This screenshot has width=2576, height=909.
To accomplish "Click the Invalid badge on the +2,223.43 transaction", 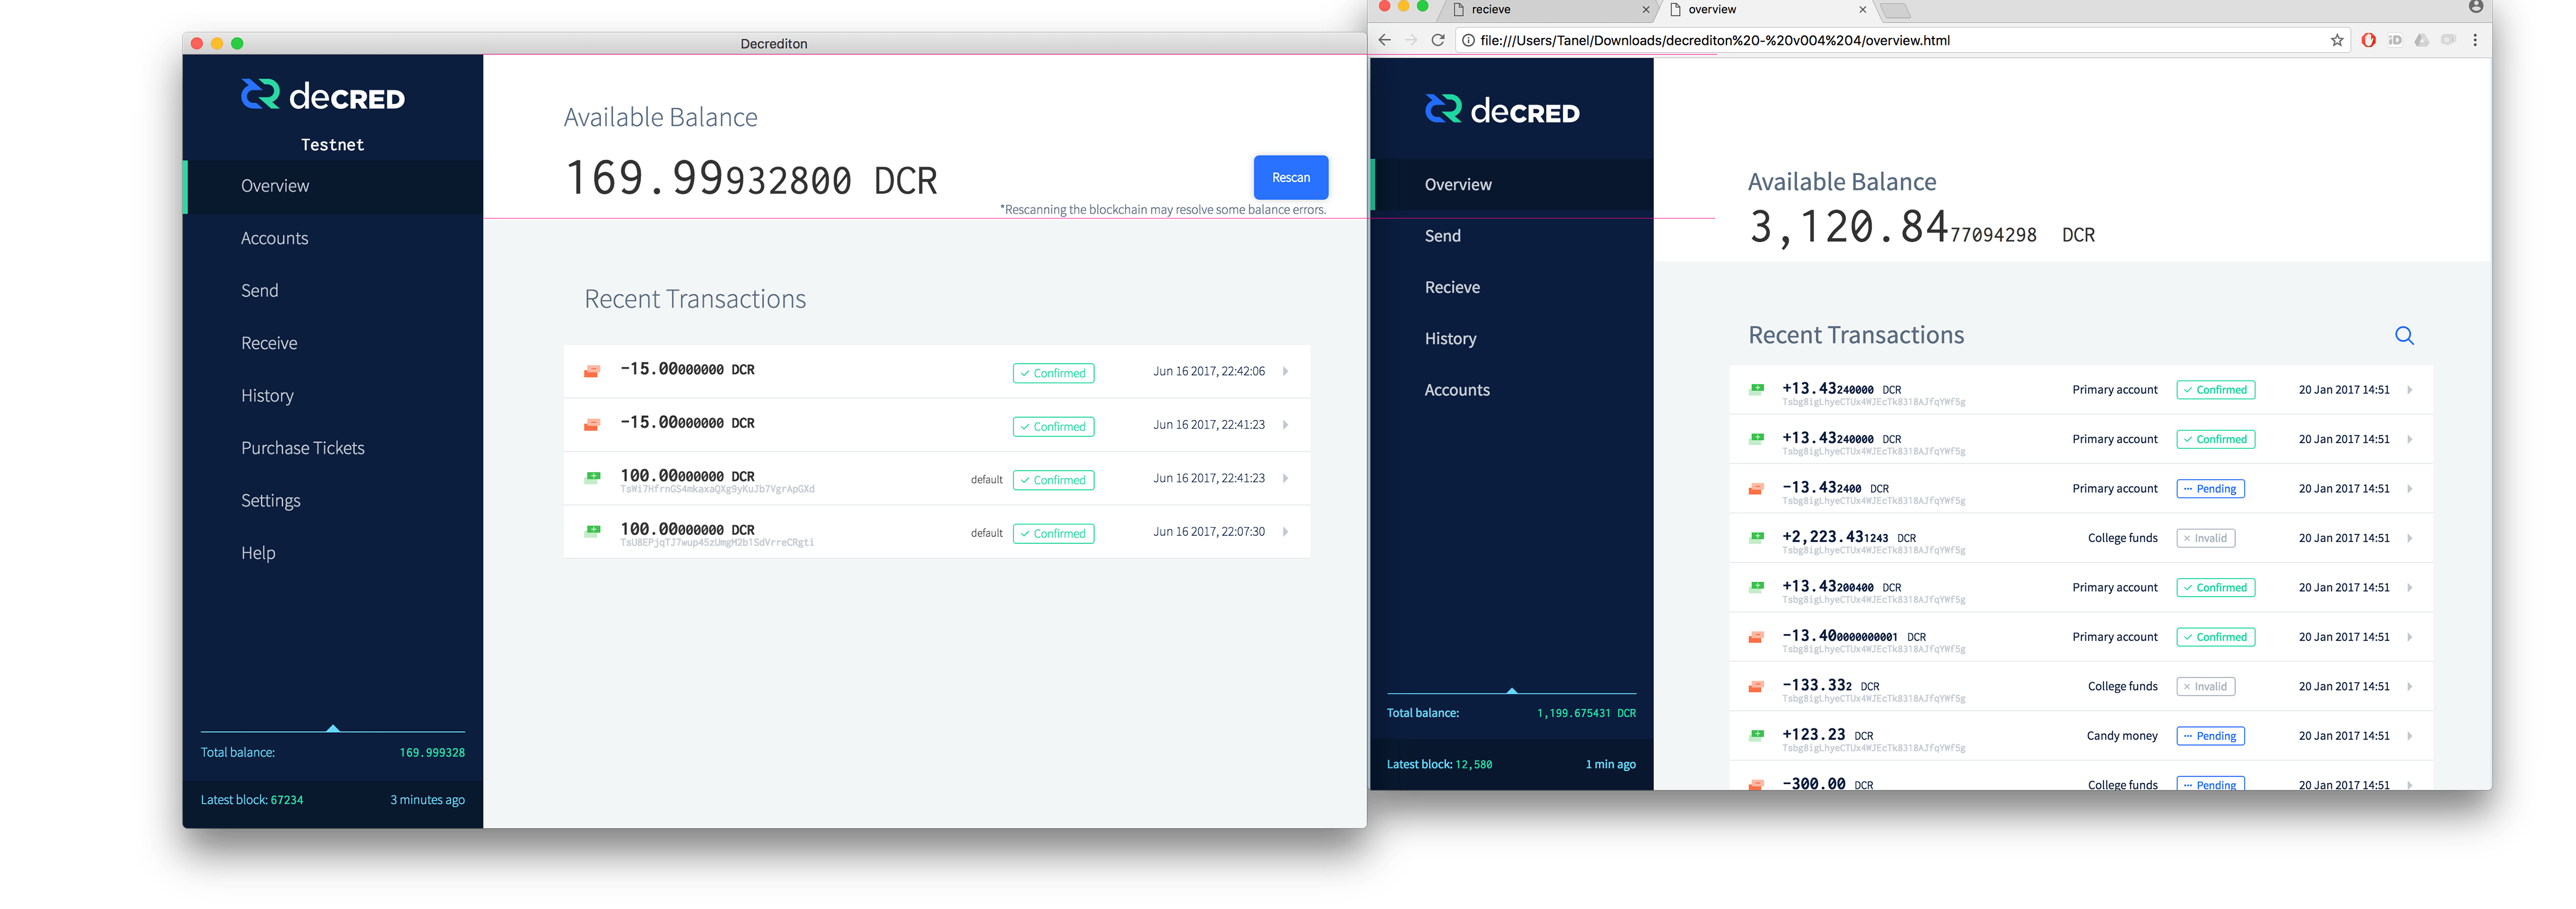I will point(2205,537).
